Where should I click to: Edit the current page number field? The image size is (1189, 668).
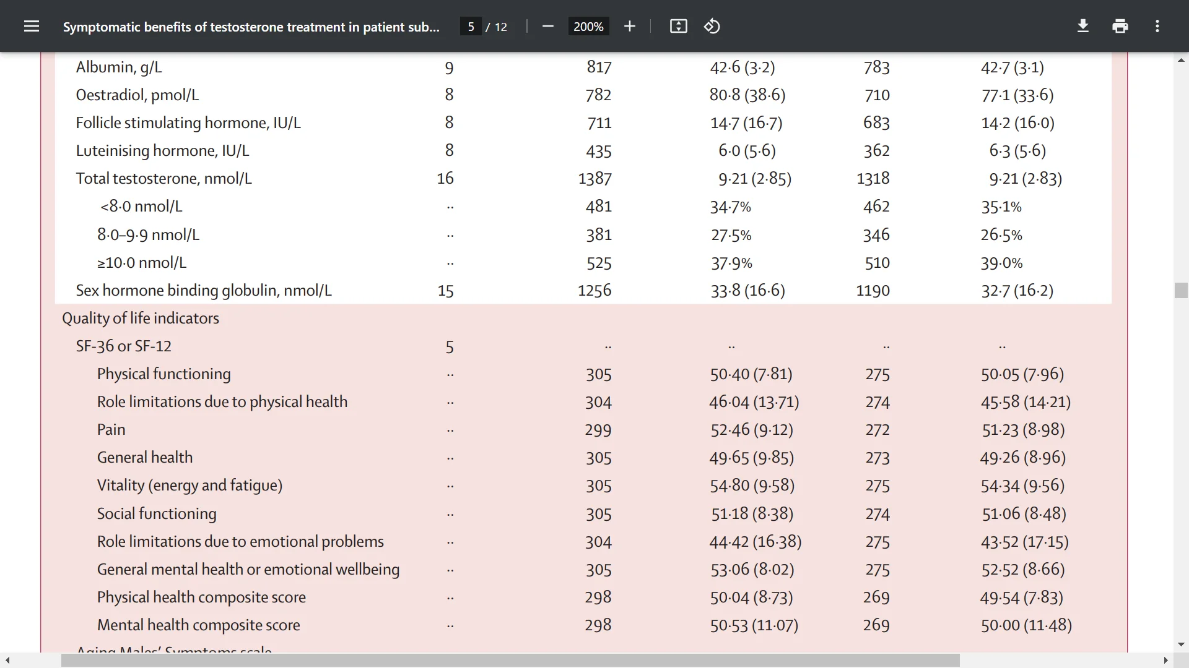tap(471, 27)
